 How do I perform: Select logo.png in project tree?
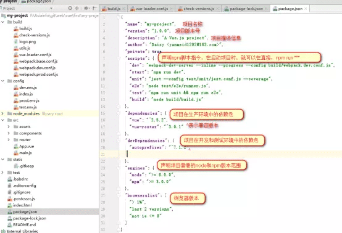[25, 41]
